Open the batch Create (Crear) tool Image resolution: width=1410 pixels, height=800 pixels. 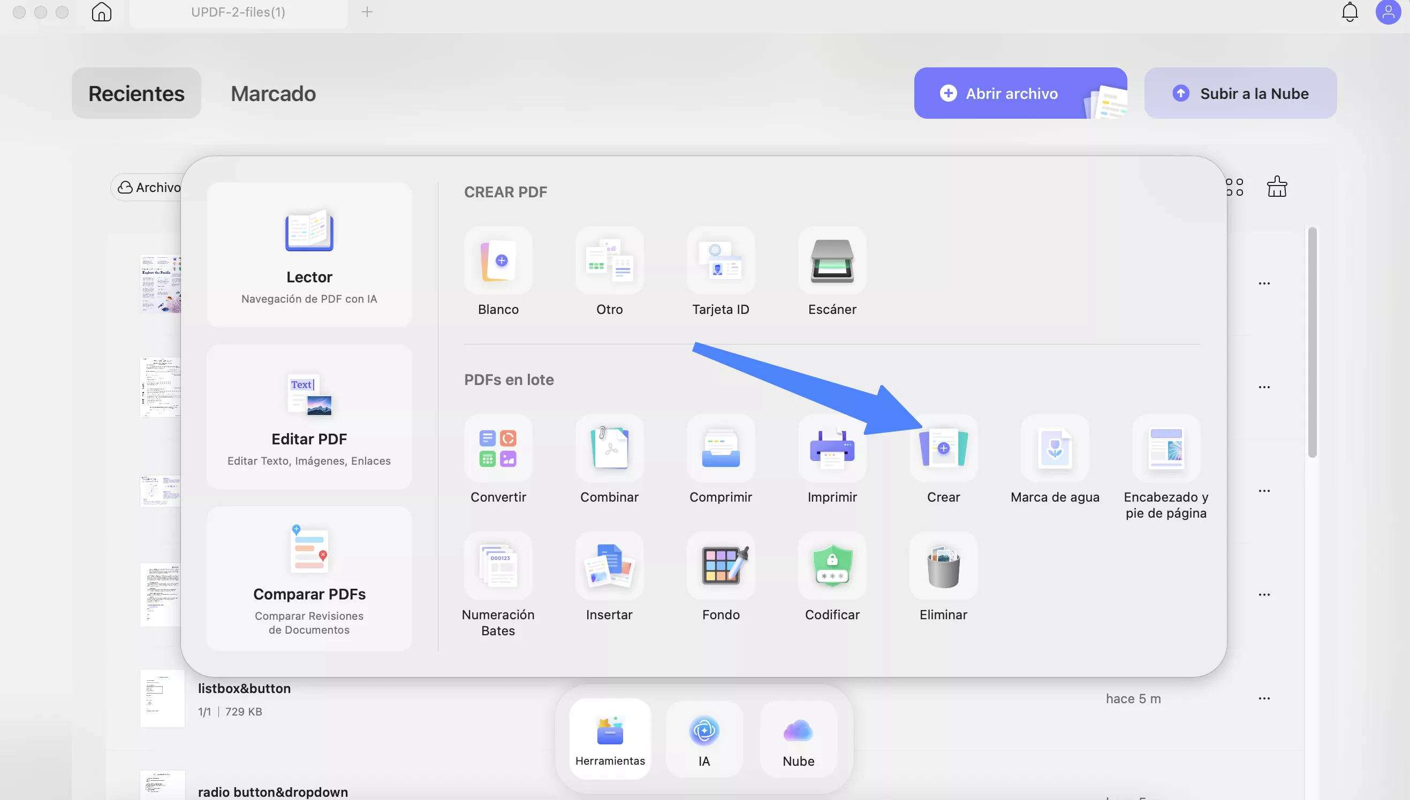click(x=943, y=449)
